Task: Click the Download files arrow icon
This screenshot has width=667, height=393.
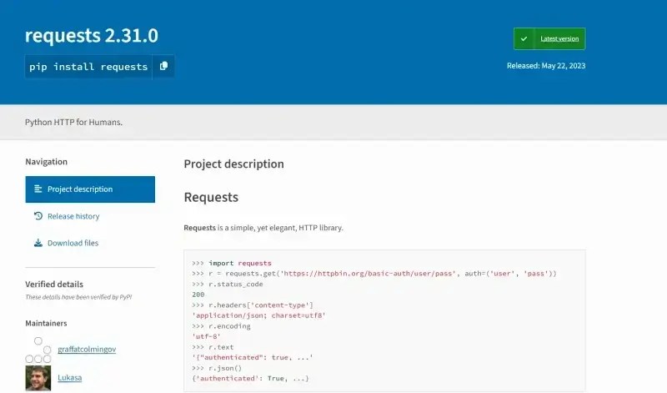Action: (x=38, y=243)
